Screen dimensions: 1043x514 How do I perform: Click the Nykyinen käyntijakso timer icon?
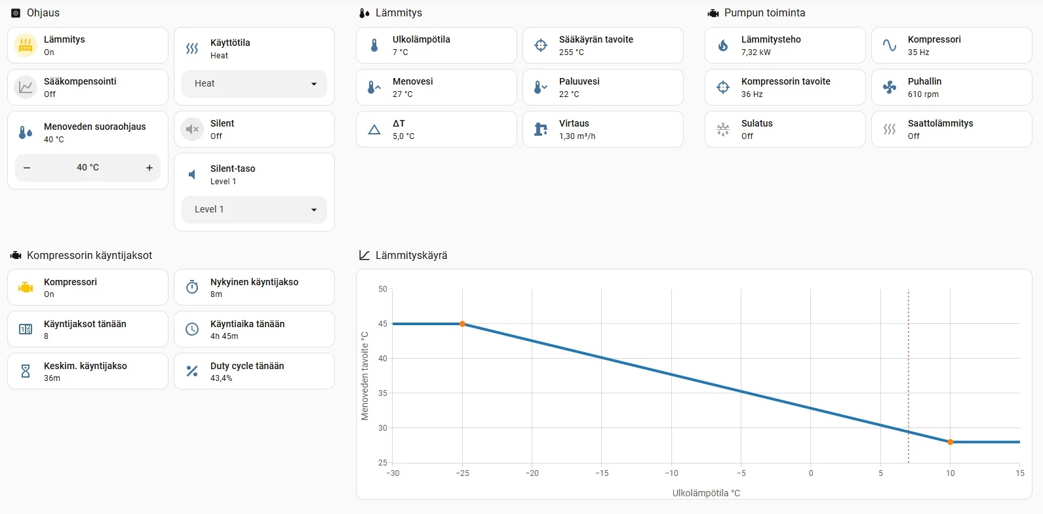192,287
